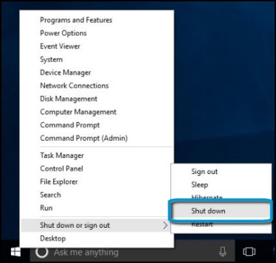Open Computer Management
The image size is (276, 263).
click(97, 112)
